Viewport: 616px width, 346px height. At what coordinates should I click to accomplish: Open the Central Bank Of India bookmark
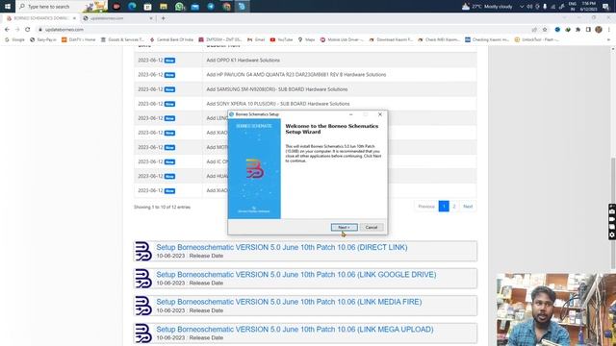tap(171, 39)
